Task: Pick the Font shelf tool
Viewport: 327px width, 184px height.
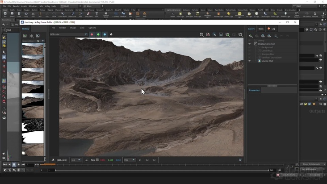Action: (x=97, y=14)
